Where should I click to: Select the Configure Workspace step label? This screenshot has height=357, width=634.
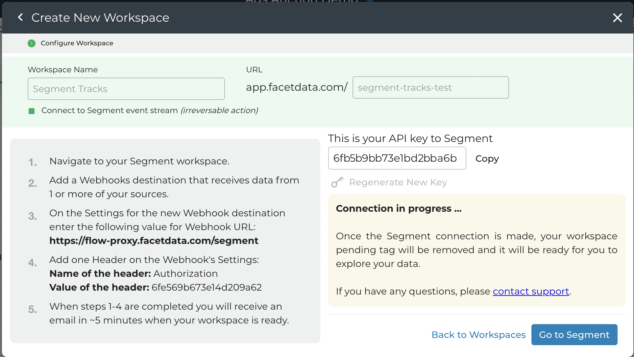pyautogui.click(x=77, y=43)
